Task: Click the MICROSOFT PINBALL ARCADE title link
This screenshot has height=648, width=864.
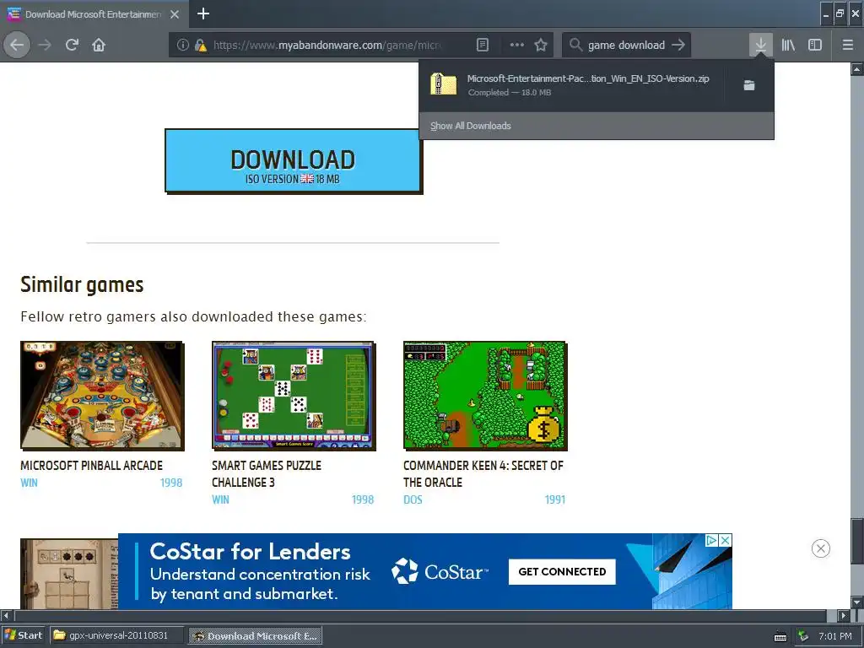Action: pos(91,466)
